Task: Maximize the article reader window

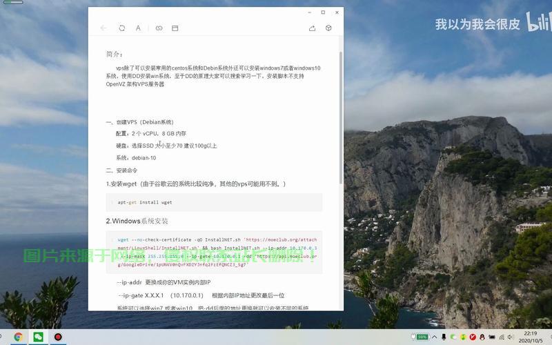Action: click(x=323, y=12)
